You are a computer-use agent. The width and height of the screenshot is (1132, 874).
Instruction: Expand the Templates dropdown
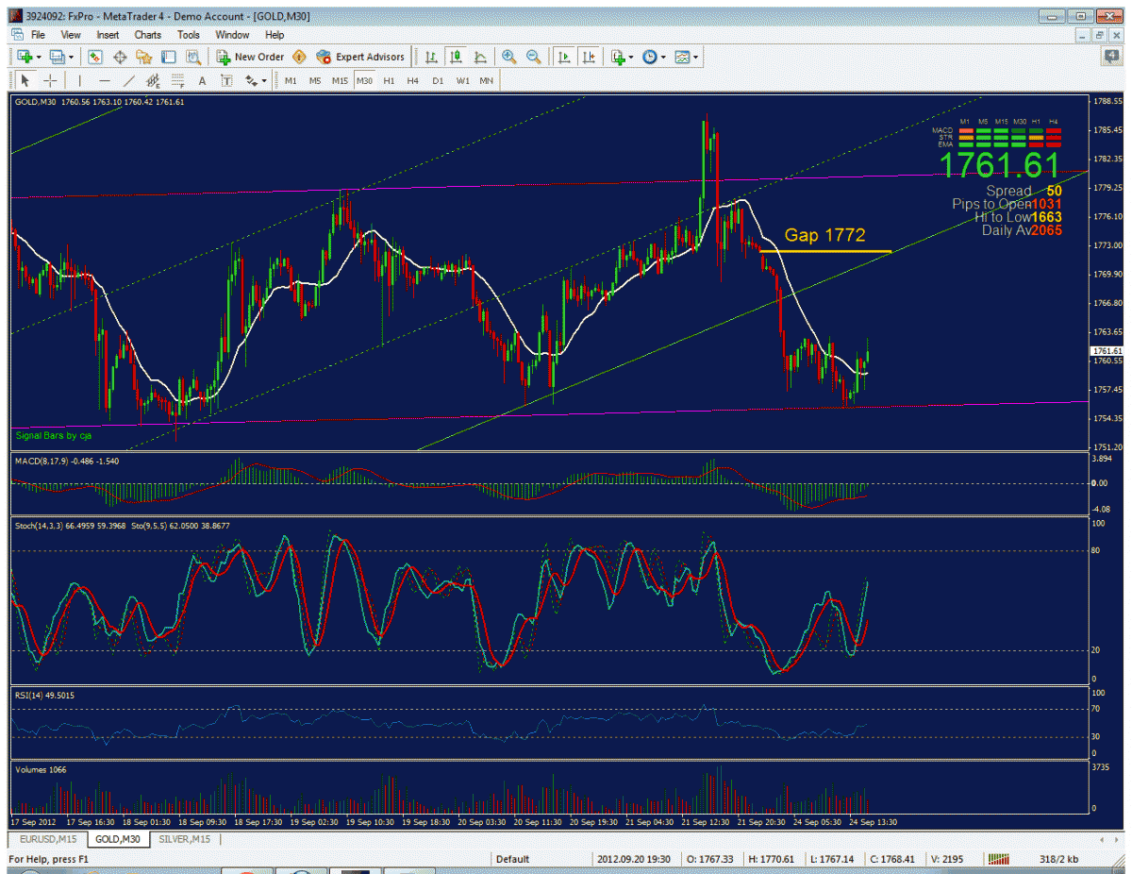coord(687,57)
